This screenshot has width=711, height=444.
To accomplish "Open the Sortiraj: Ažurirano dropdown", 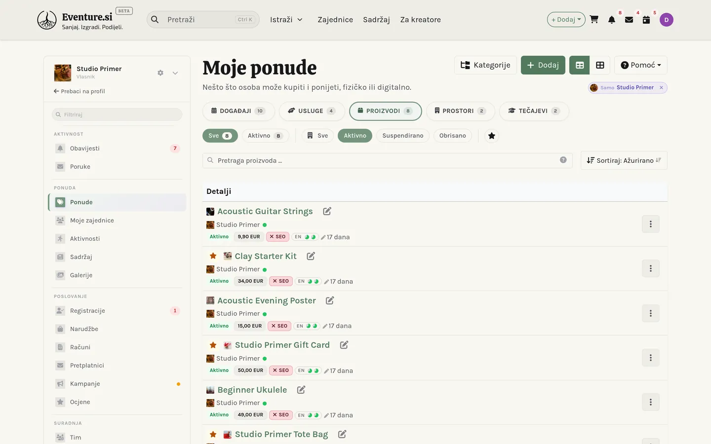I will (x=624, y=160).
